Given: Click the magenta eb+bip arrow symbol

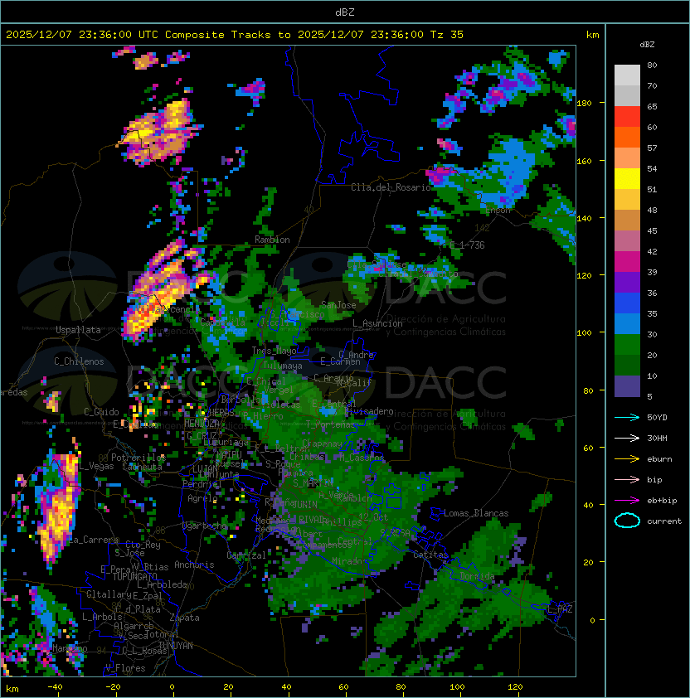Looking at the screenshot, I should tap(627, 501).
